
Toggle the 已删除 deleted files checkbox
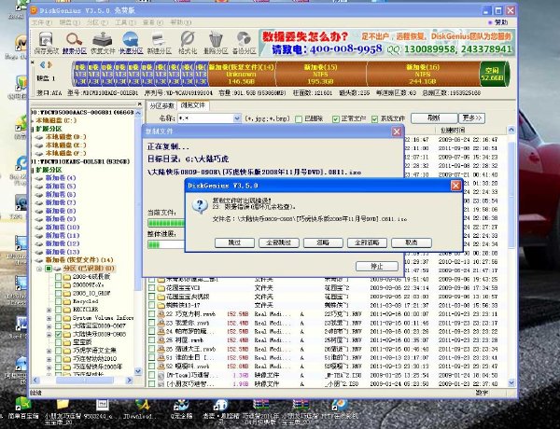(299, 119)
